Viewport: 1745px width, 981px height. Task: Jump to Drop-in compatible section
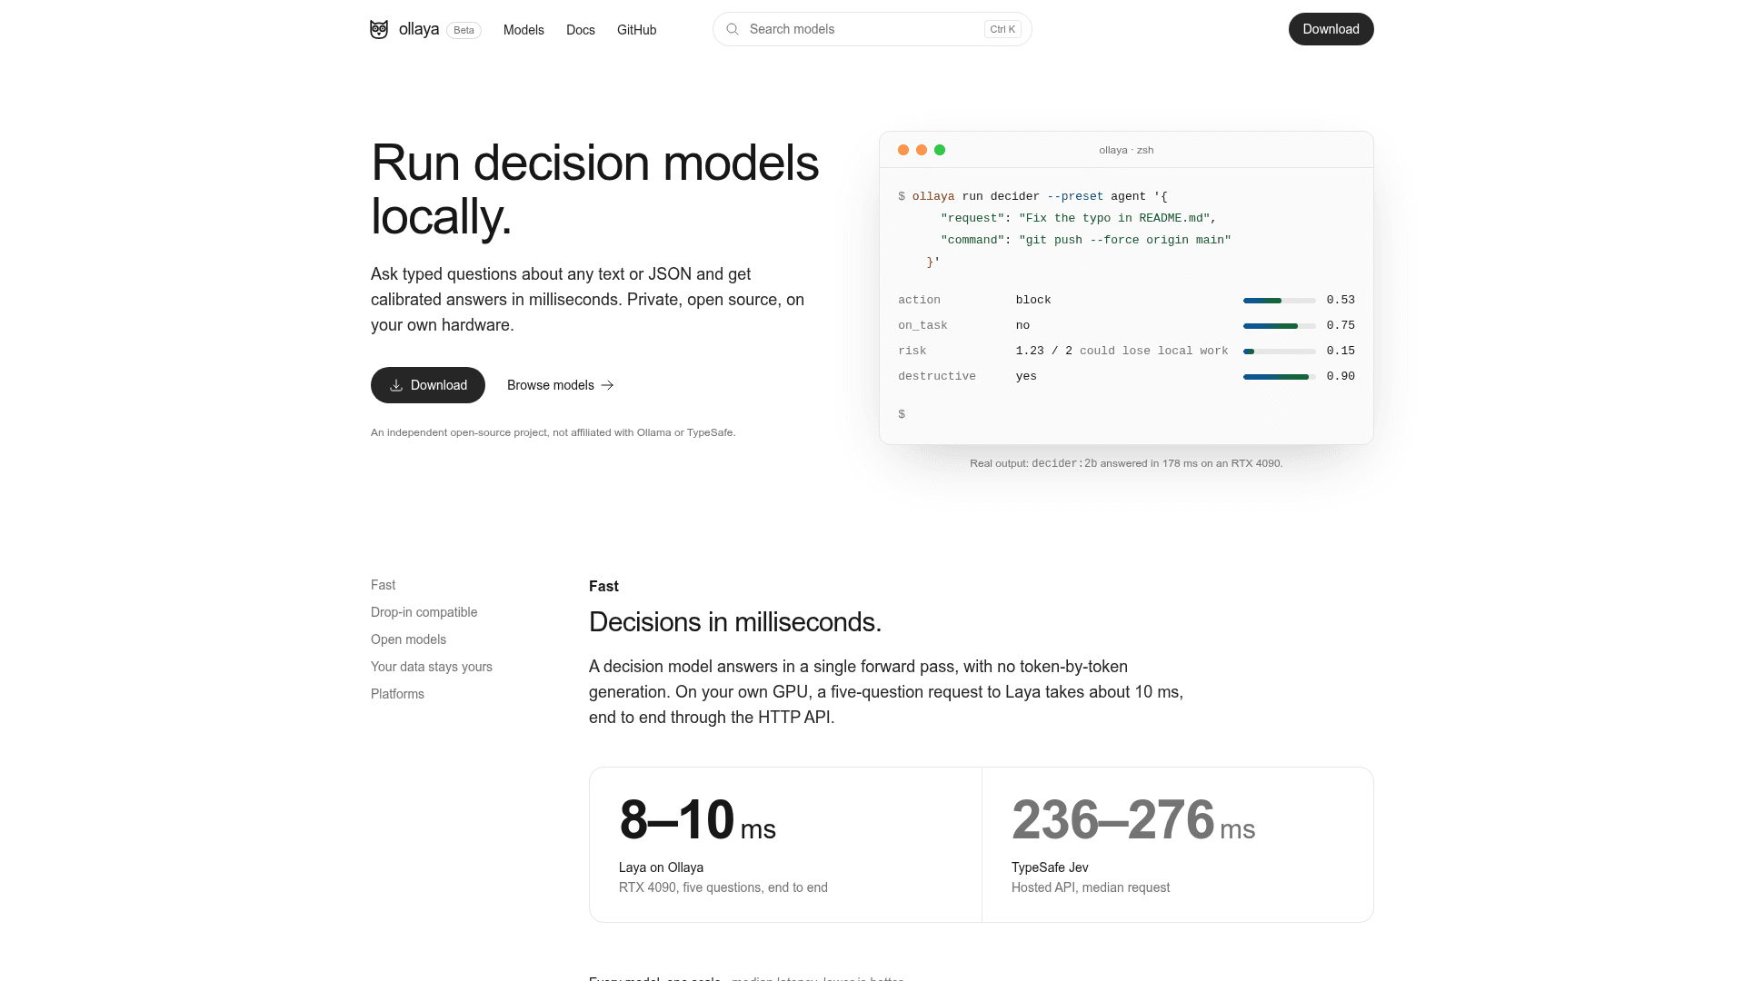pos(424,612)
